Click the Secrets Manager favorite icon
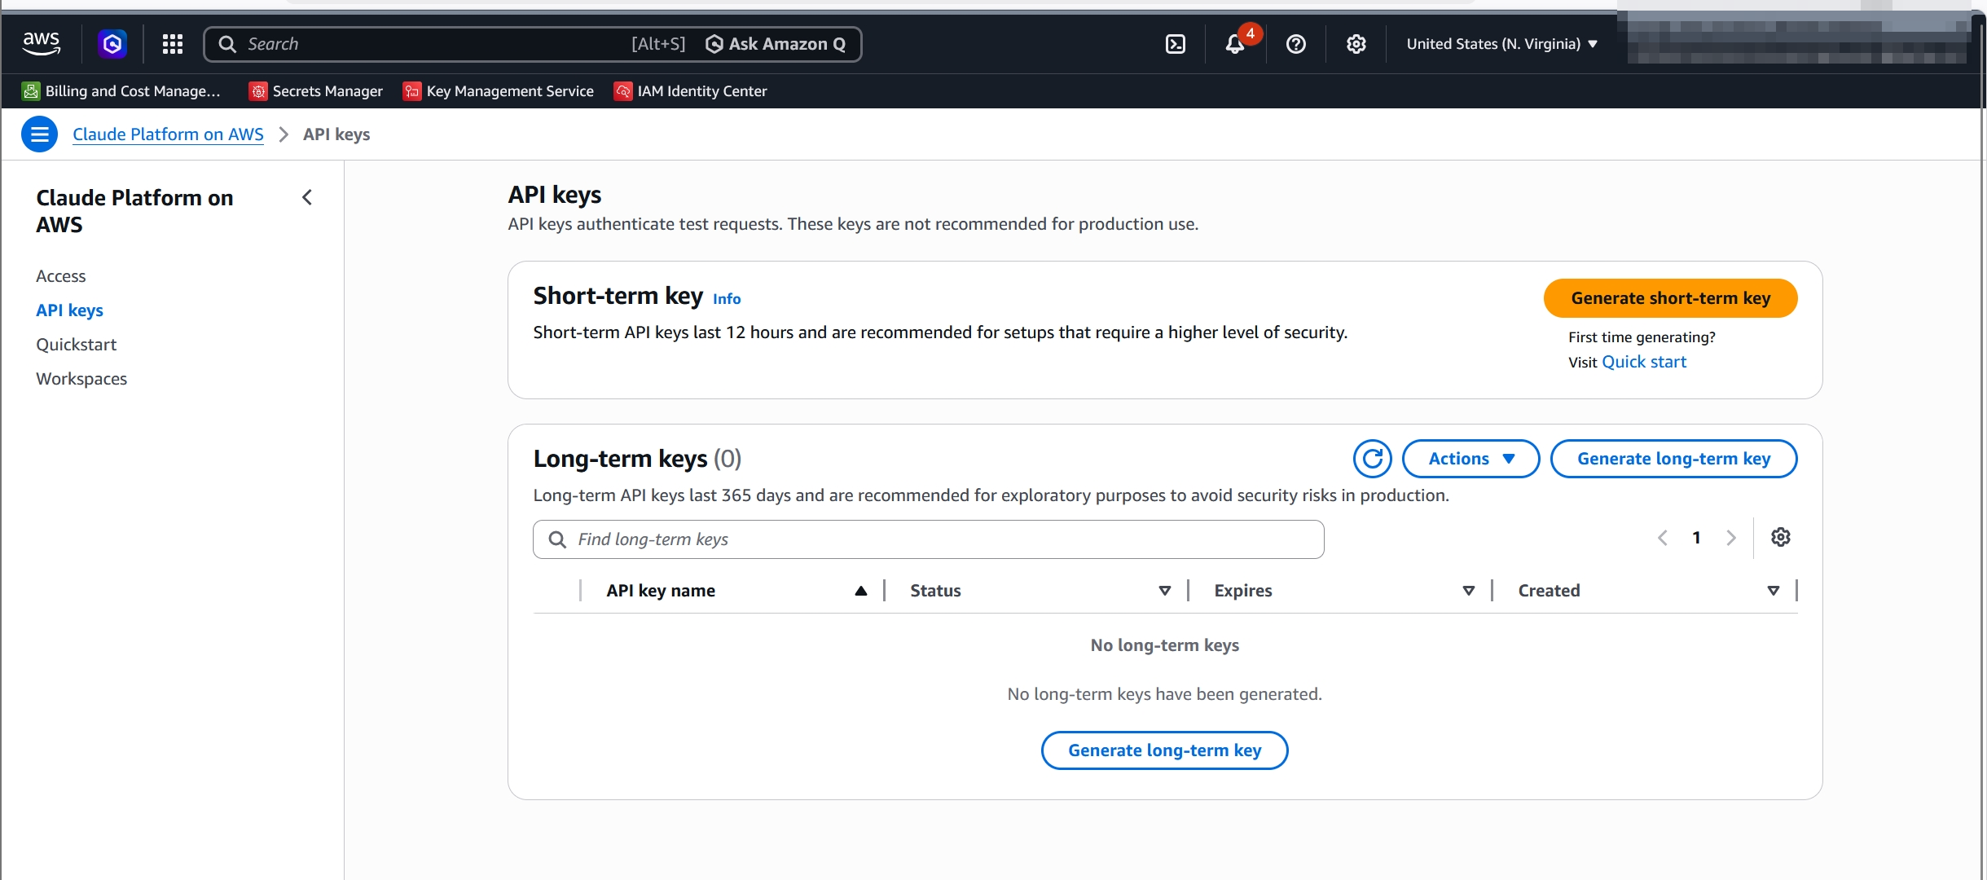The width and height of the screenshot is (1987, 880). (257, 91)
